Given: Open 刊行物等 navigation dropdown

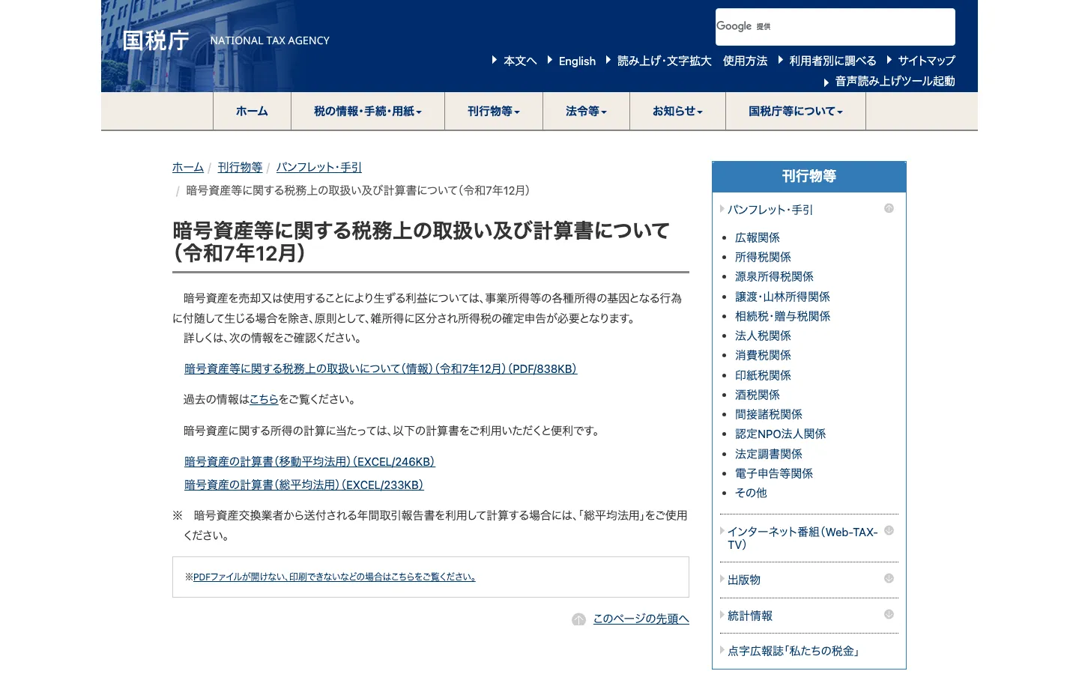Looking at the screenshot, I should [494, 111].
